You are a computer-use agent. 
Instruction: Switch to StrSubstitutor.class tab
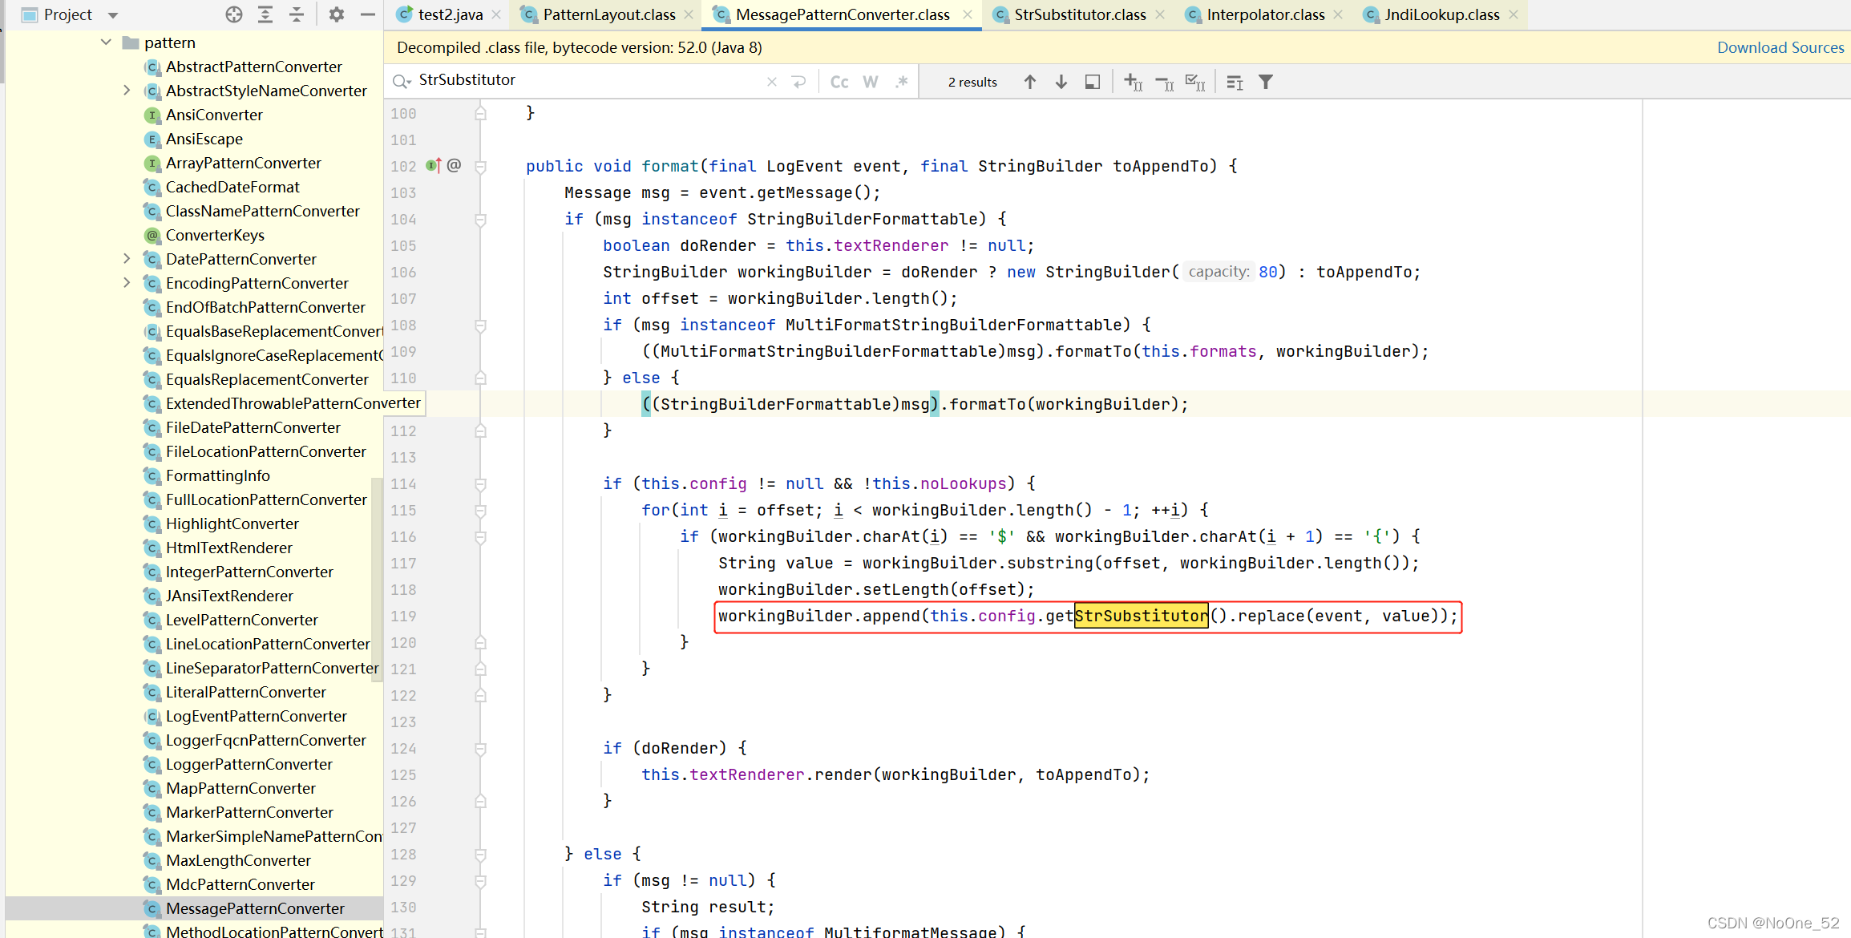tap(1079, 14)
